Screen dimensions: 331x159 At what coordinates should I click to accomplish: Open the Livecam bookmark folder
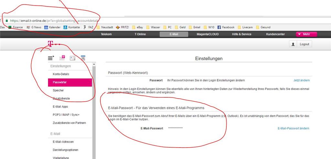point(245,27)
